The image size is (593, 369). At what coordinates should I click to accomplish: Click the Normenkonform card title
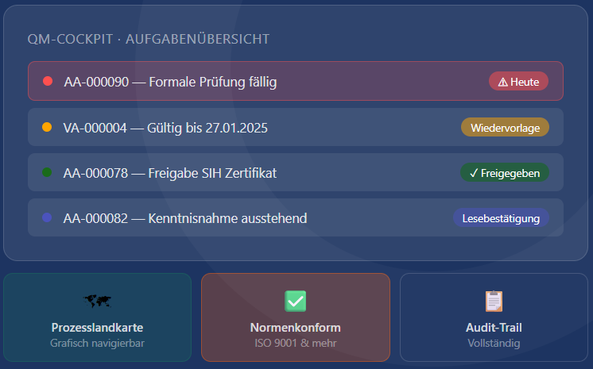point(296,328)
